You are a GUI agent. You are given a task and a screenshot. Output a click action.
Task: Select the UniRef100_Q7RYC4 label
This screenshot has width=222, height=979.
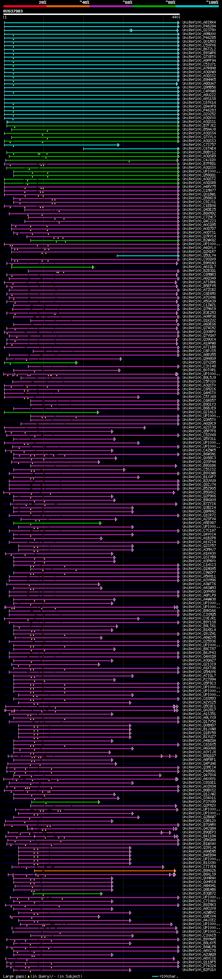click(x=199, y=237)
